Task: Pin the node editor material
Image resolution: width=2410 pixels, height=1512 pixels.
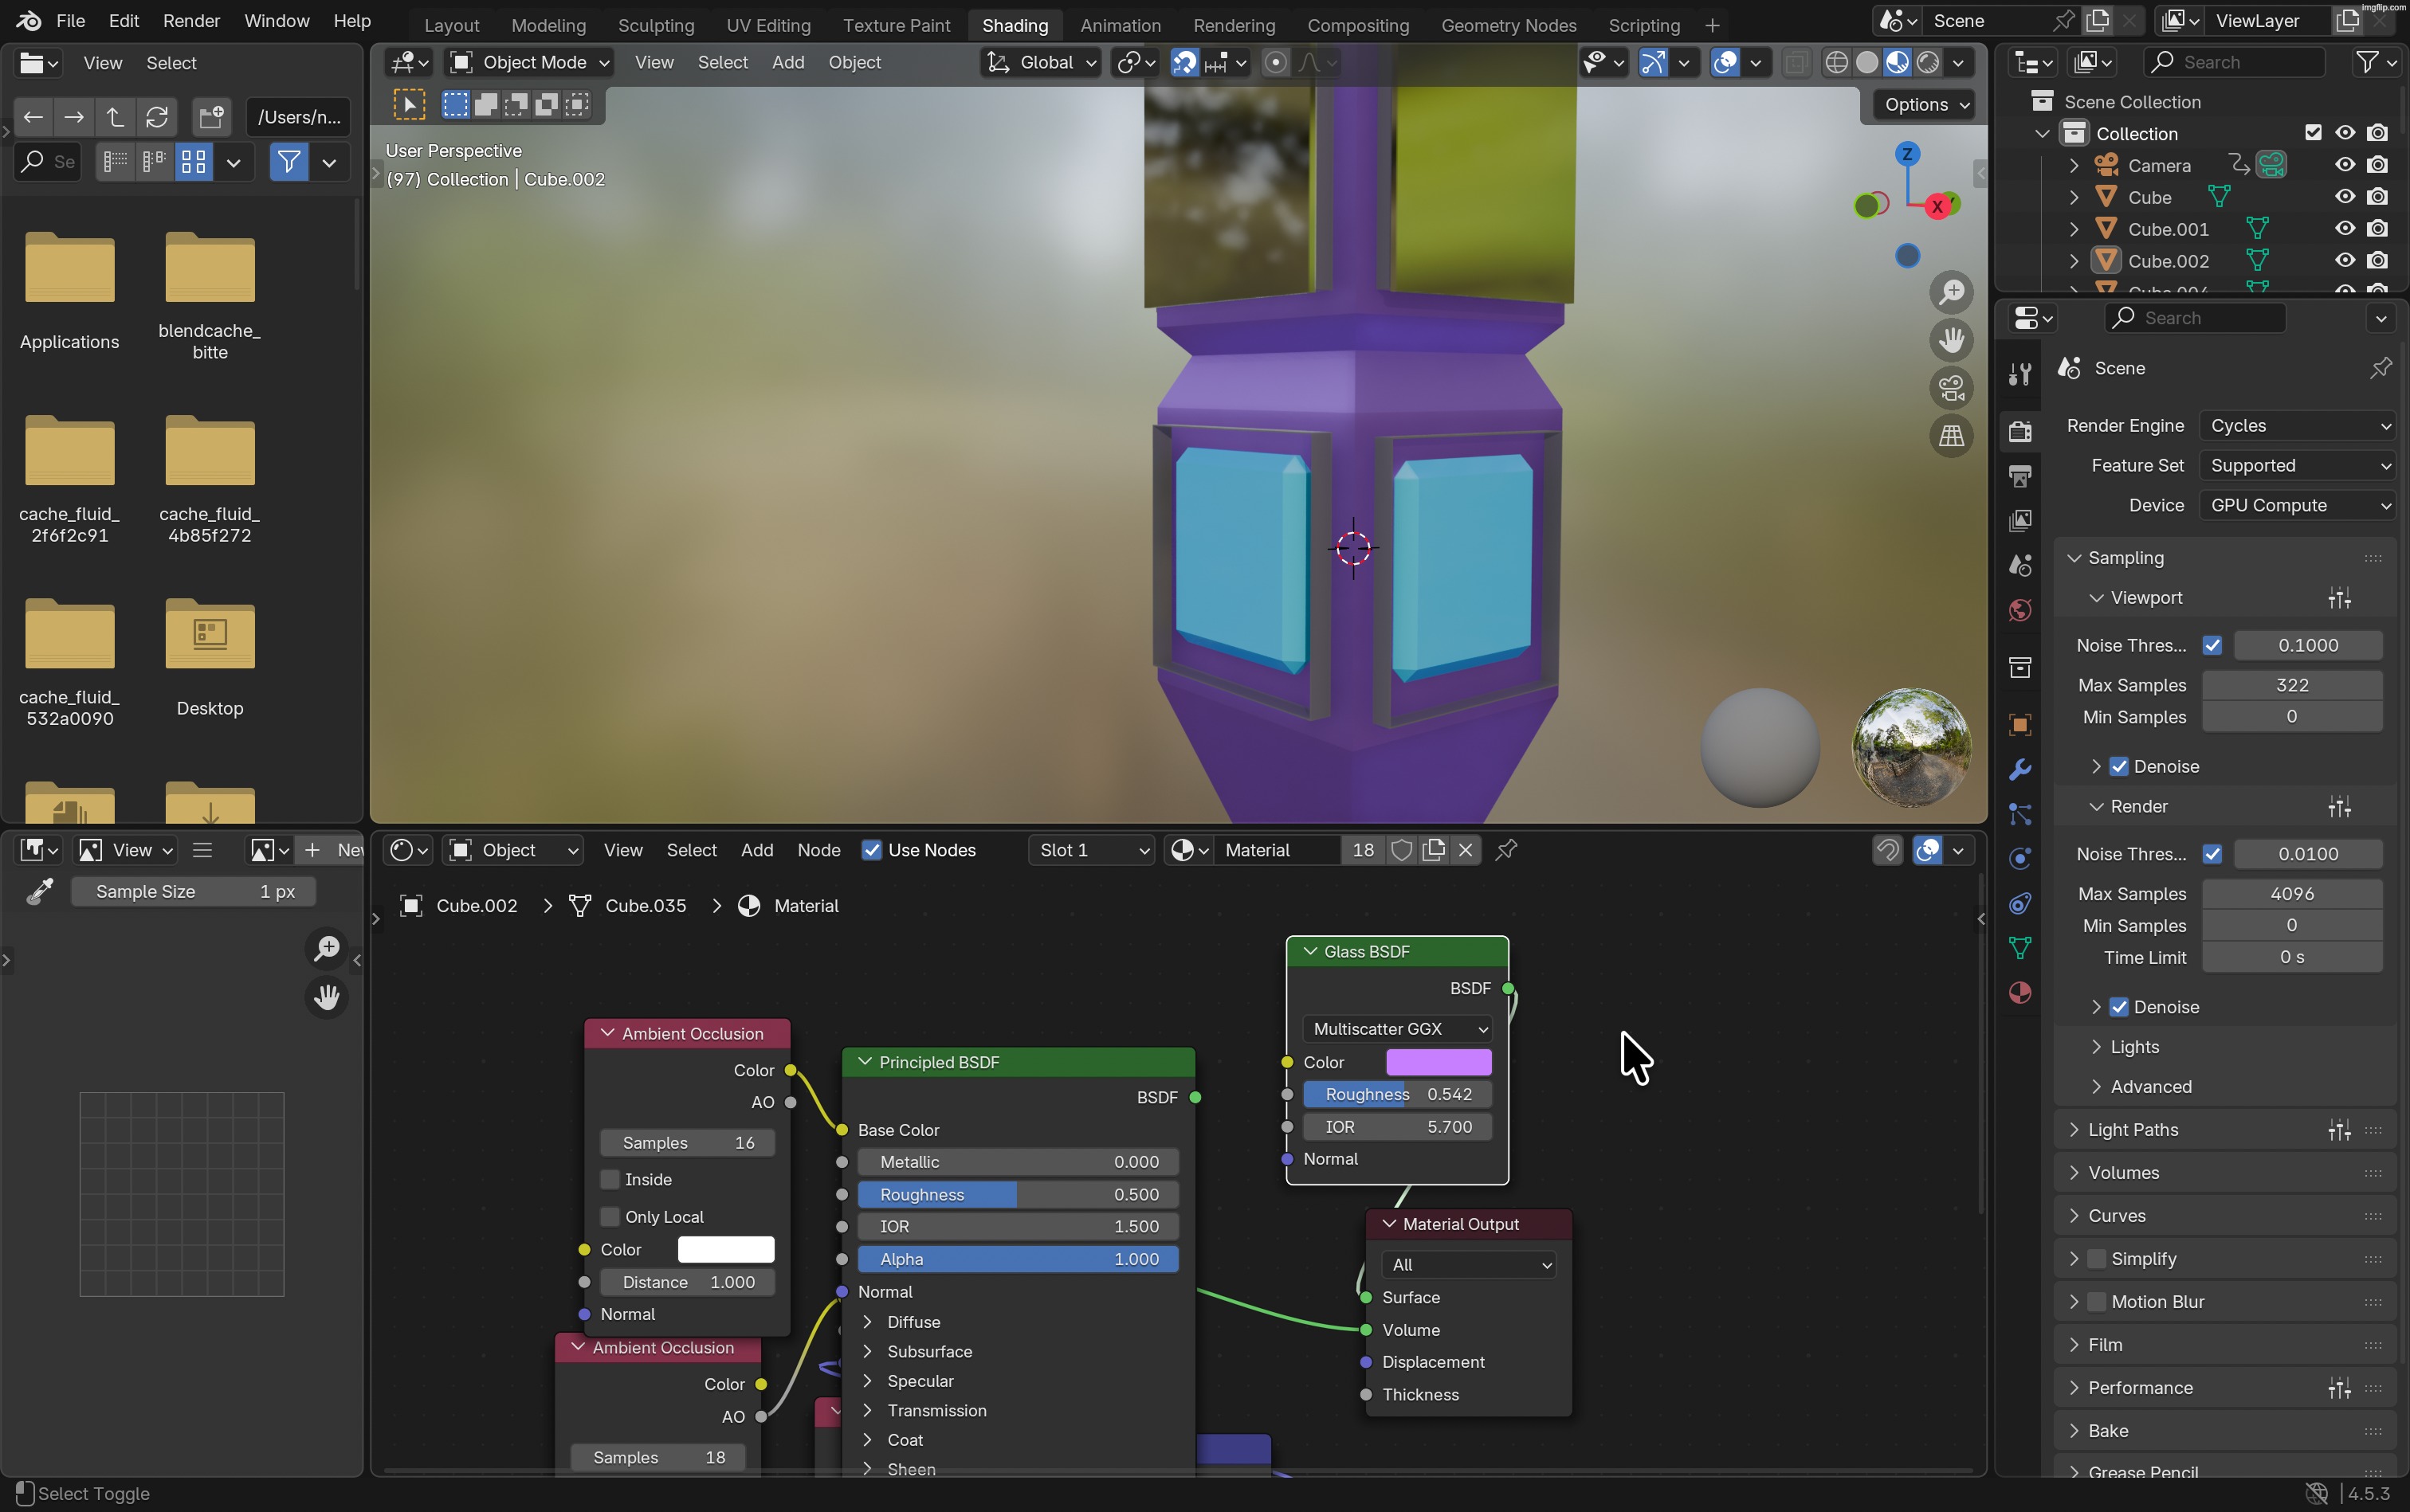Action: point(1505,850)
